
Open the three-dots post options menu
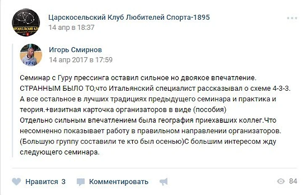(x=292, y=18)
